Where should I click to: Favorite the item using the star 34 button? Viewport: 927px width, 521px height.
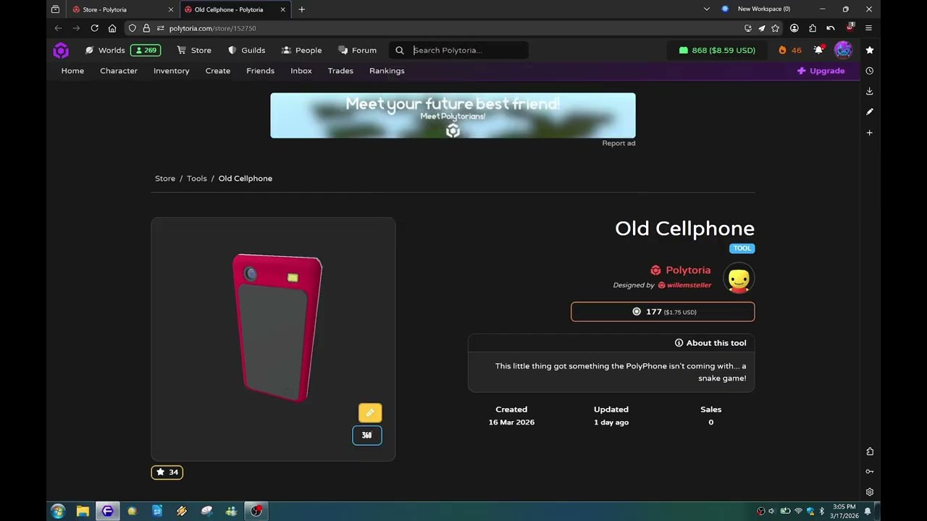tap(167, 473)
